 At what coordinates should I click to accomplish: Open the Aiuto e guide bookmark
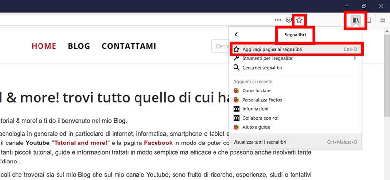point(295,127)
